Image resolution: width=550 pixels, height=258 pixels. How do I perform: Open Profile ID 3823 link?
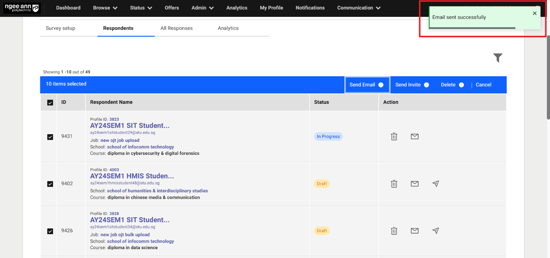coord(114,119)
